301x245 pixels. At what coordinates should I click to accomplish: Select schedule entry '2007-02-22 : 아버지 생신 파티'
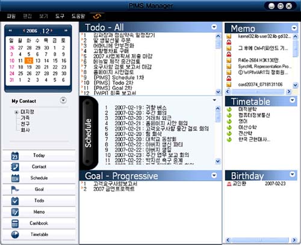tap(149, 144)
